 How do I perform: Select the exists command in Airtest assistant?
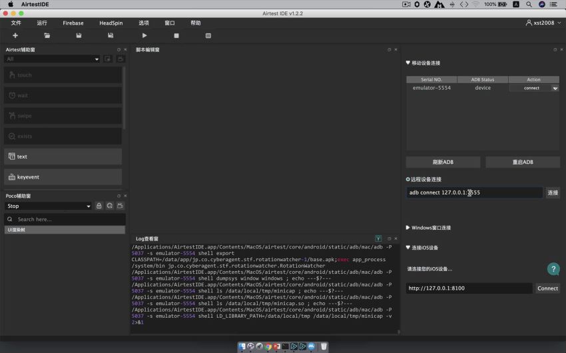point(63,136)
